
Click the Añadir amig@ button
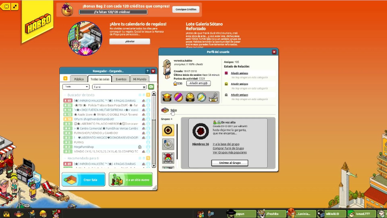(x=198, y=83)
